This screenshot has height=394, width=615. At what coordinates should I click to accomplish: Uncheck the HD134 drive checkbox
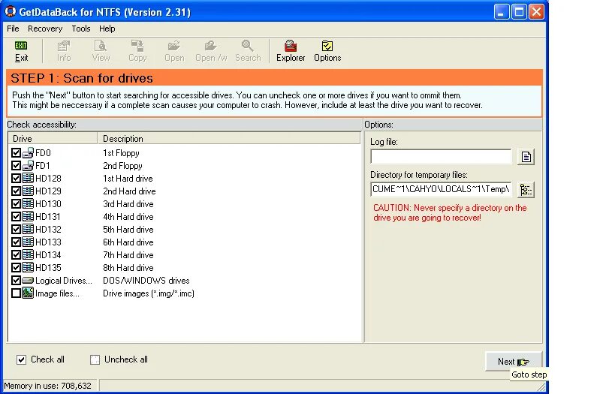(x=16, y=255)
